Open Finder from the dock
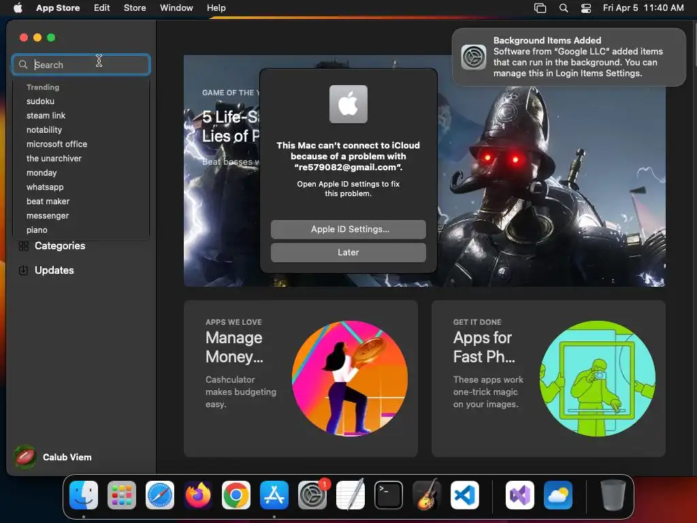The image size is (697, 523). click(x=84, y=495)
